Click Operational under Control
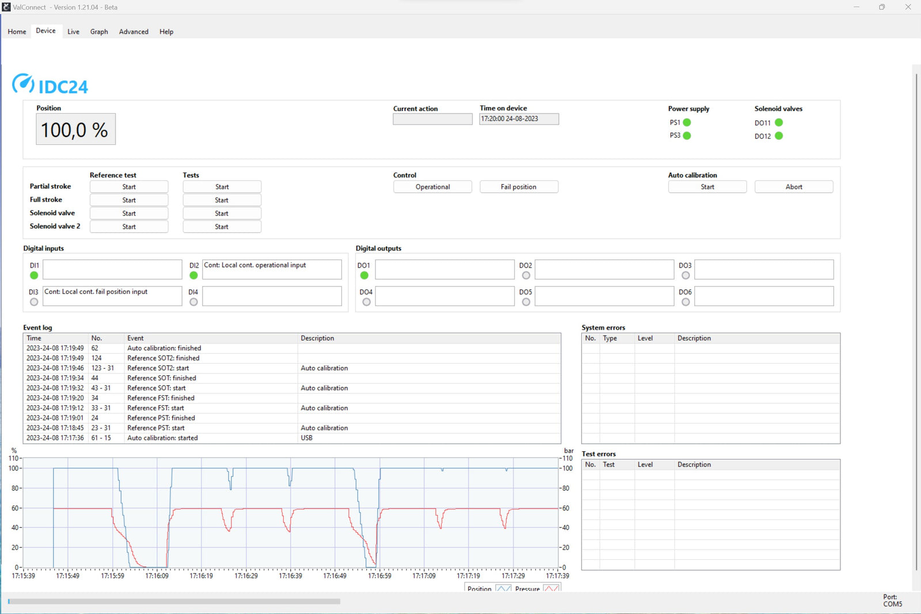Screen dimensions: 921x614 (432, 186)
